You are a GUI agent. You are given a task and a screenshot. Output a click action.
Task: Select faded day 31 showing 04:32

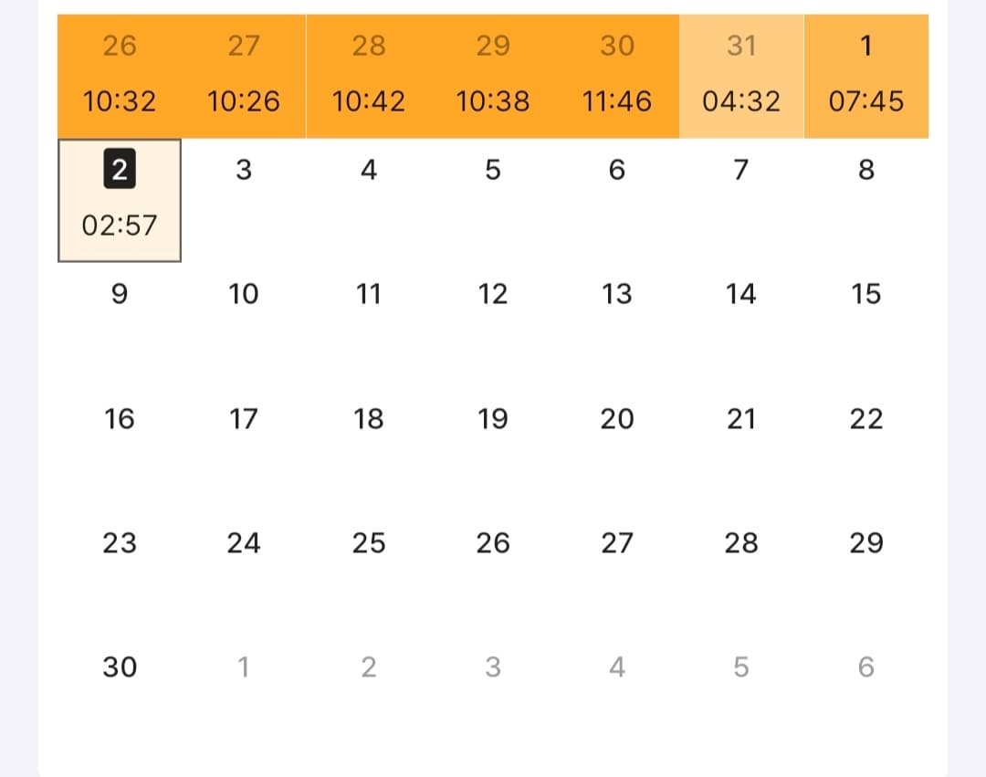[x=741, y=76]
